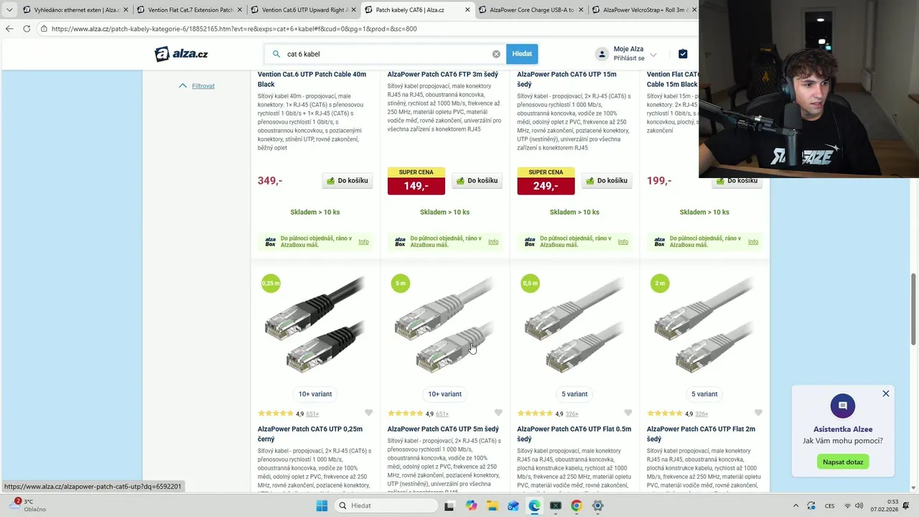919x517 pixels.
Task: Add Vention Cat.6 UTP 40m to cart
Action: [x=347, y=181]
